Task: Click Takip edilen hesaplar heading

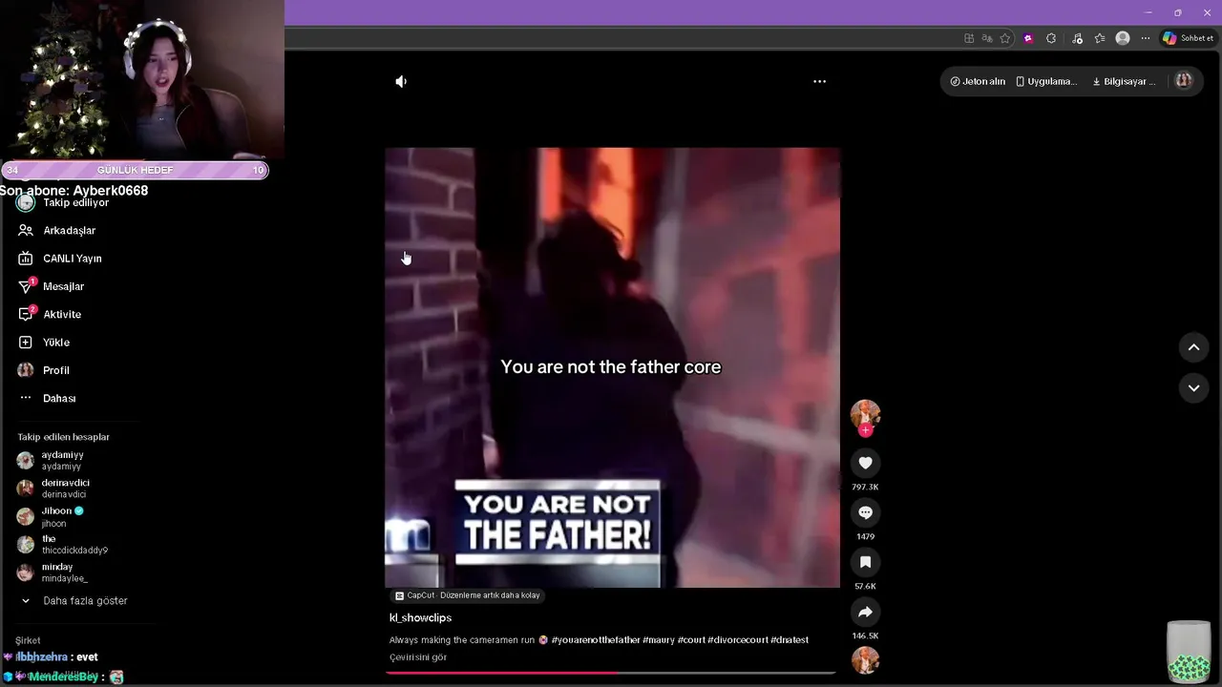Action: tap(63, 437)
